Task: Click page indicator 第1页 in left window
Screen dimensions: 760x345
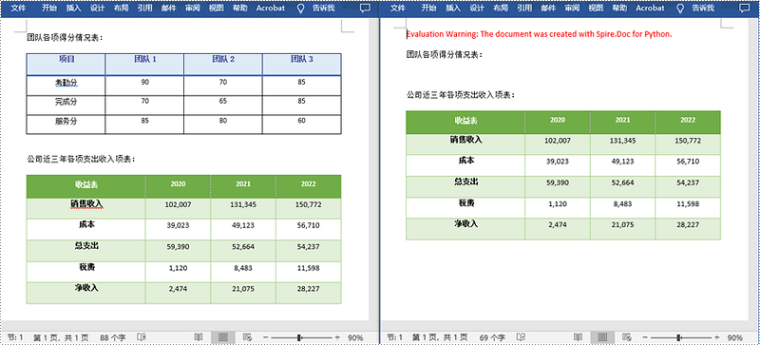Action: (61, 336)
